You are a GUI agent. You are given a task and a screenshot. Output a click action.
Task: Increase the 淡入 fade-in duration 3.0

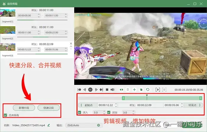coord(104,111)
